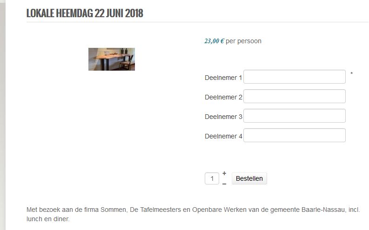Click the Deelnemer 4 label
Screen dimensions: 369x230
(x=223, y=136)
